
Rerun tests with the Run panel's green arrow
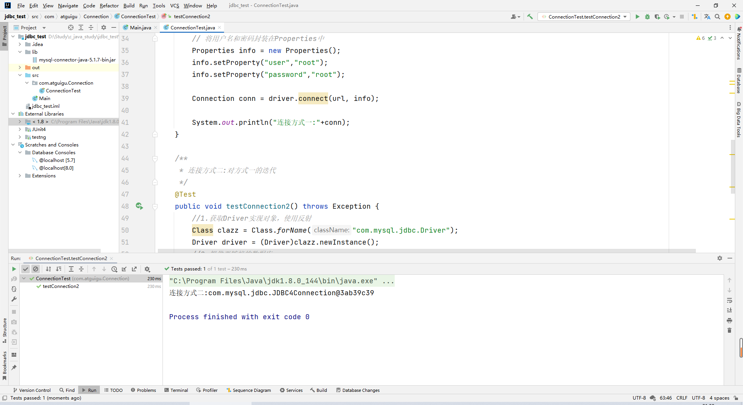14,269
